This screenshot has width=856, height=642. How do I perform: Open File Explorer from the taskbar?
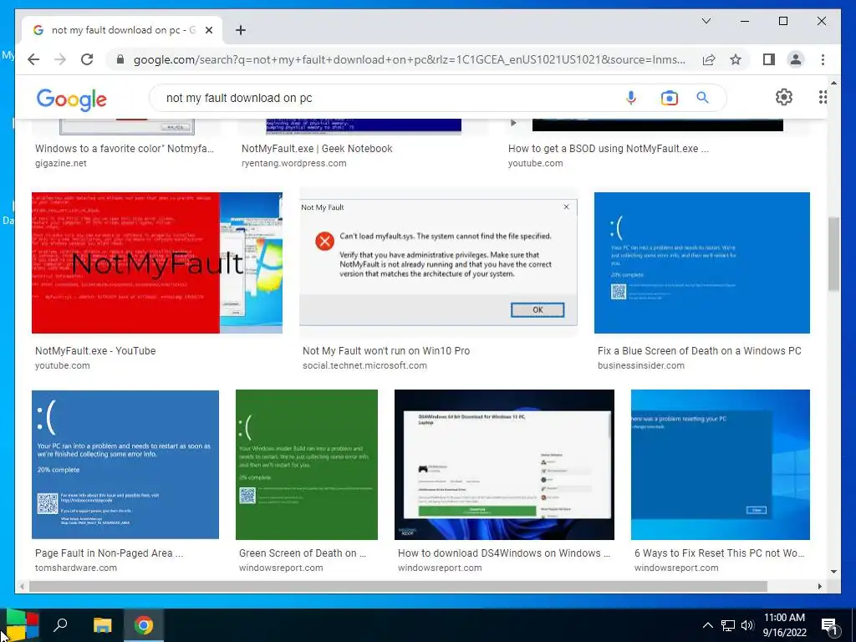click(102, 625)
